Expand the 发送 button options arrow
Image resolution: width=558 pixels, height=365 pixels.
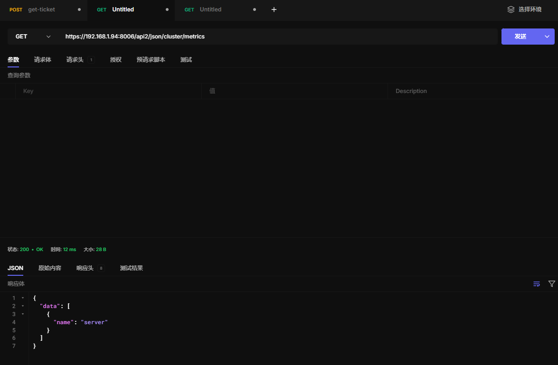(547, 37)
